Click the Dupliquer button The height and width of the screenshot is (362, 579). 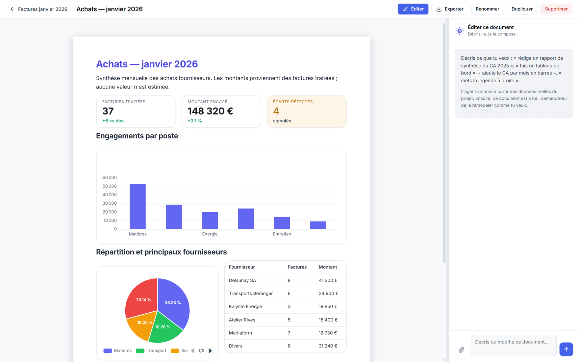[522, 9]
